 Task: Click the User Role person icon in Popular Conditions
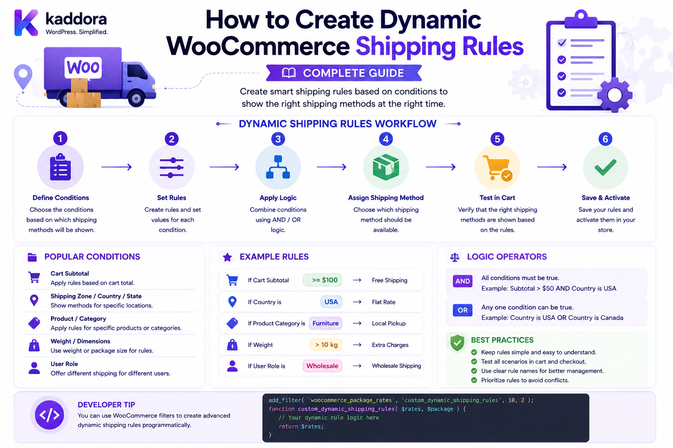point(34,368)
